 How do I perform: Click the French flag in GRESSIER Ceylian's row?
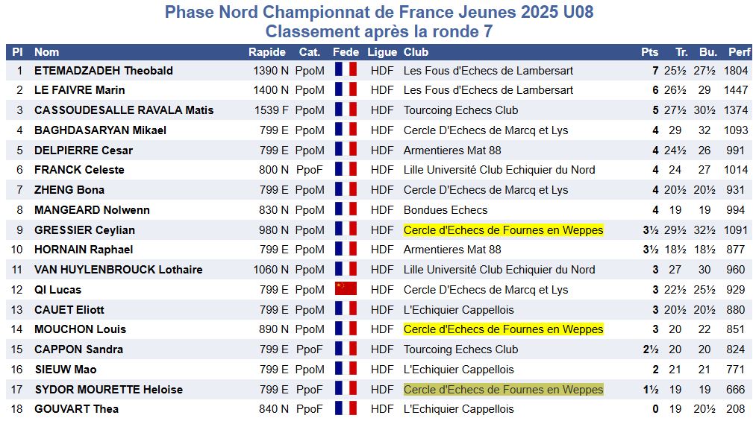[x=346, y=230]
